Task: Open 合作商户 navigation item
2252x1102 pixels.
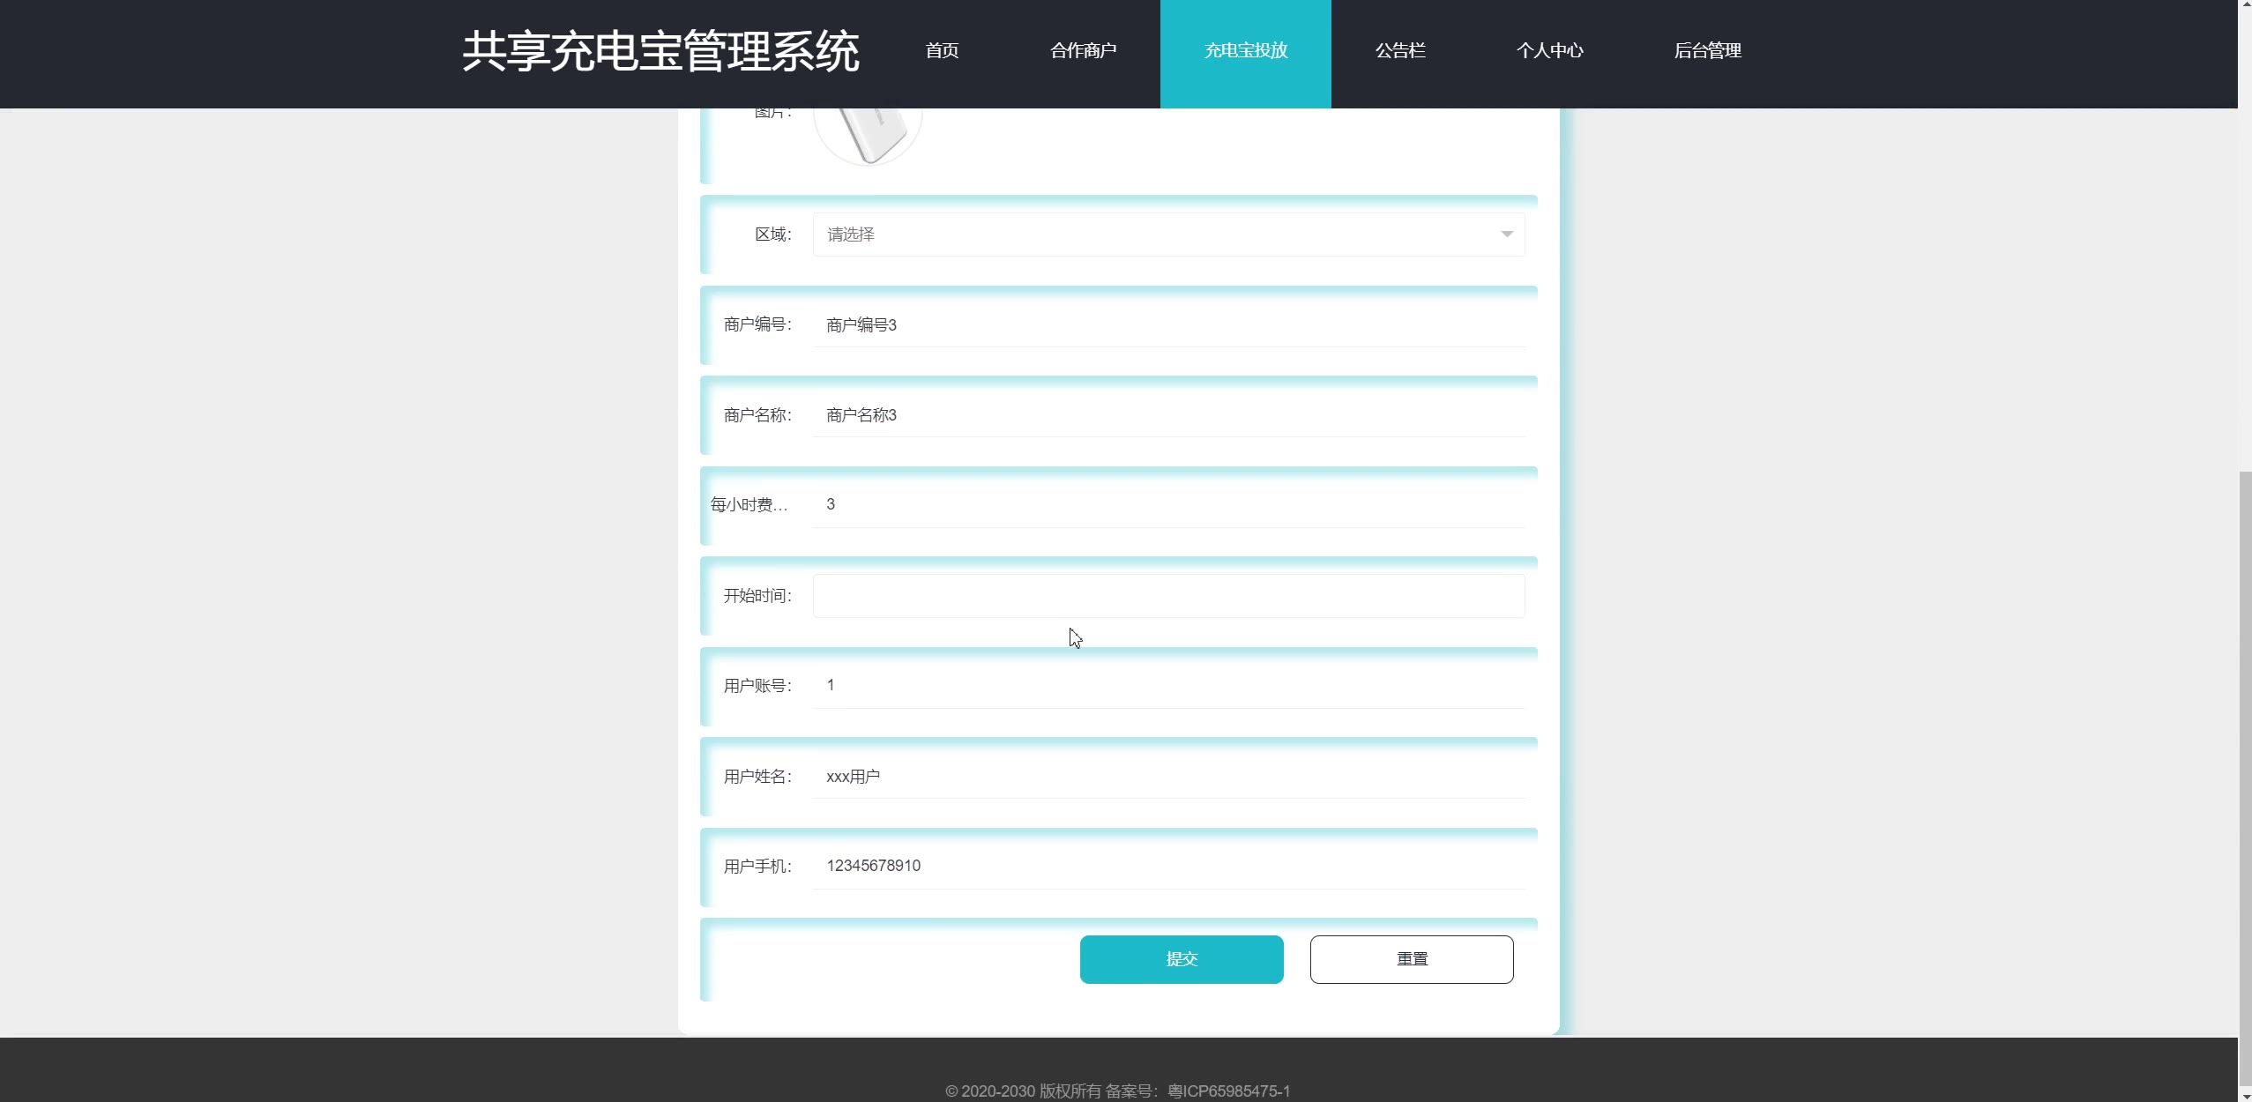Action: (1083, 51)
